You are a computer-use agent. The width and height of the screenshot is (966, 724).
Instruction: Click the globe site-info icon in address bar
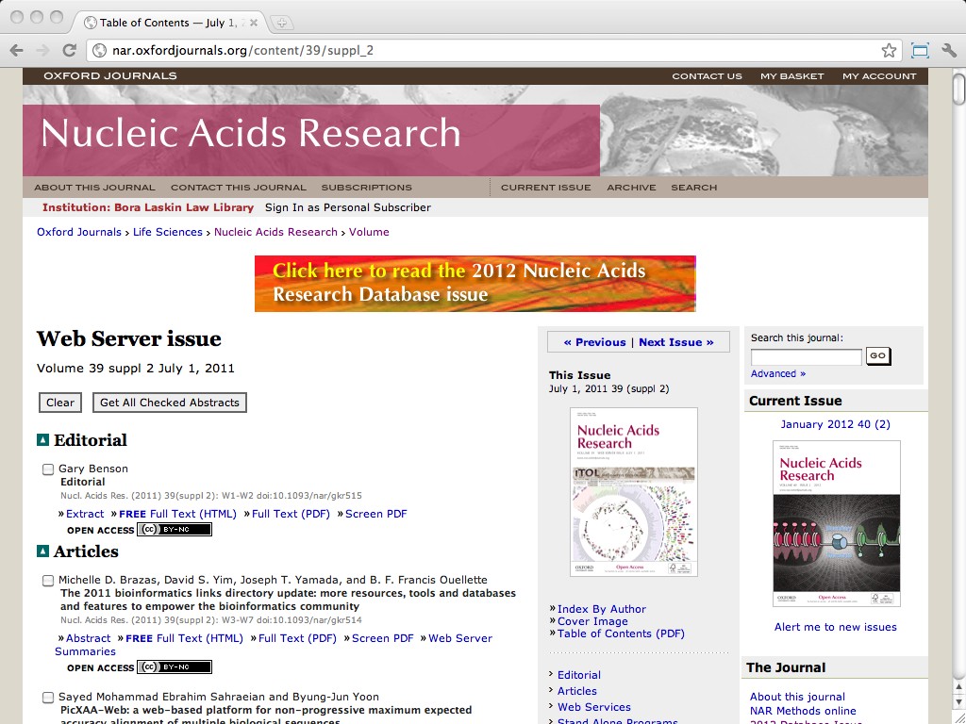(100, 51)
